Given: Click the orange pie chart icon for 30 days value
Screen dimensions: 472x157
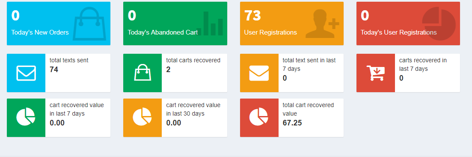Looking at the screenshot, I should [x=142, y=116].
